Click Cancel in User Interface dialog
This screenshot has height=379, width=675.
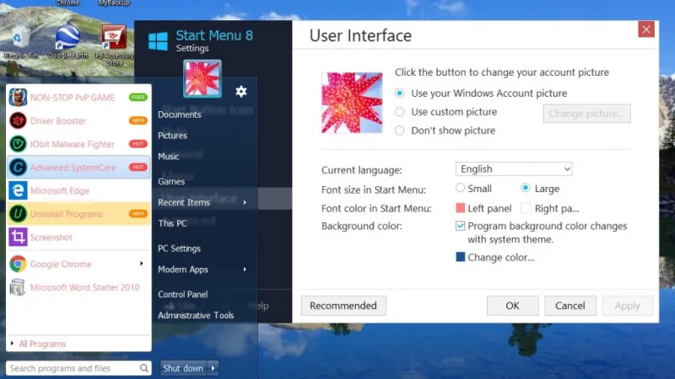click(570, 306)
